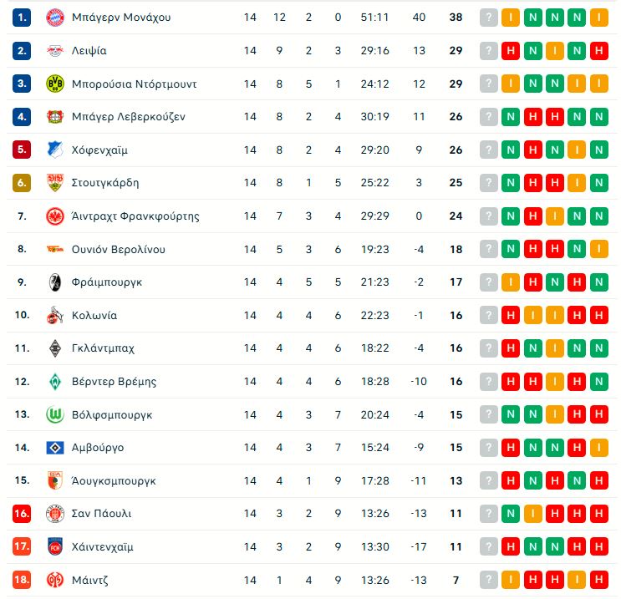This screenshot has height=599, width=621.
Task: Click the Κολωνία team name
Action: [x=95, y=316]
